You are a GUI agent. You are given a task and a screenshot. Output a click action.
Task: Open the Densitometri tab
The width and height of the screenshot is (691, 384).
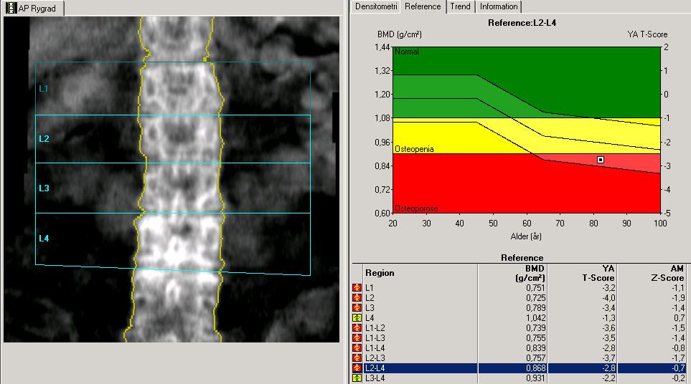click(x=375, y=6)
